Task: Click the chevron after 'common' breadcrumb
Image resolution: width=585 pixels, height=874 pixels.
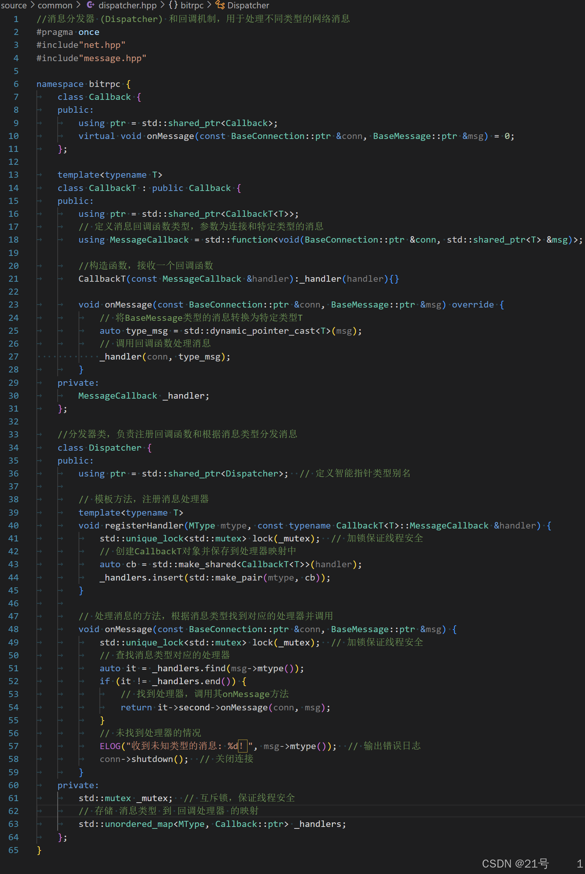Action: (x=78, y=5)
